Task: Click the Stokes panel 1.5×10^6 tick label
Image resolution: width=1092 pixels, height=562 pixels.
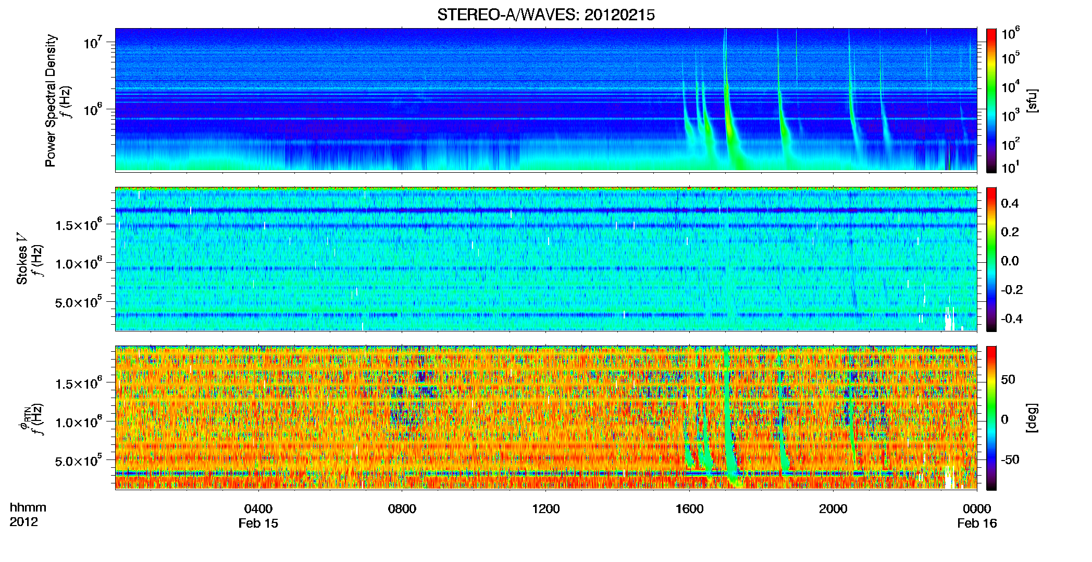Action: (x=79, y=225)
